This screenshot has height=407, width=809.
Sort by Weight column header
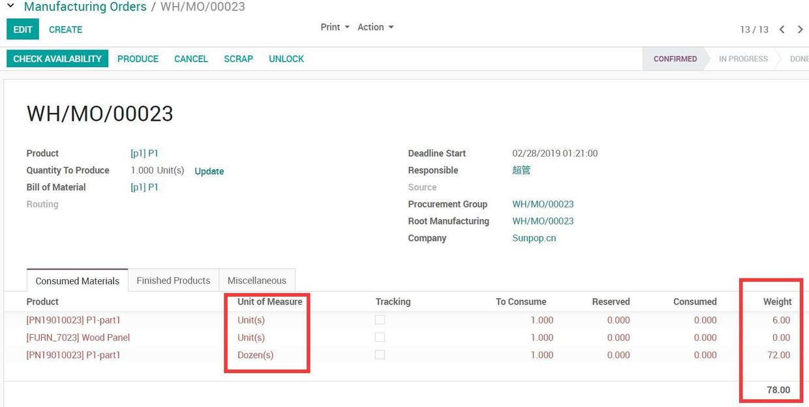777,301
